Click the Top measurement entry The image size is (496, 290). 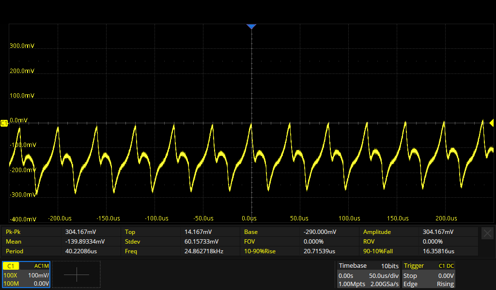pyautogui.click(x=130, y=232)
